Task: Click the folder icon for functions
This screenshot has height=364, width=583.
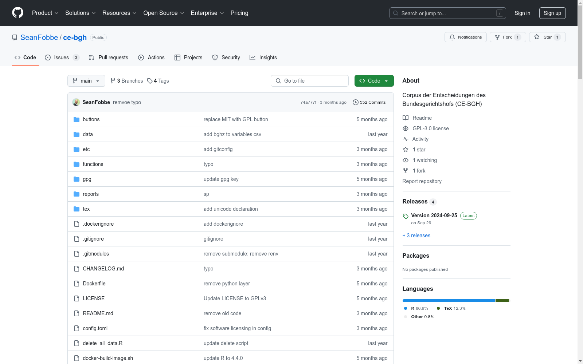Action: (x=77, y=164)
